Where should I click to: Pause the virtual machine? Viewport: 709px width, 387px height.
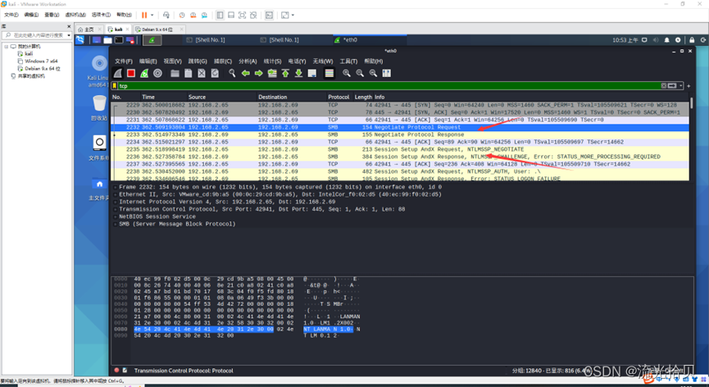pos(144,15)
